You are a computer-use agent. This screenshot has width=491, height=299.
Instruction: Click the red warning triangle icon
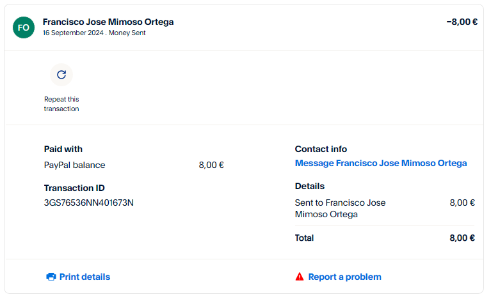[300, 277]
